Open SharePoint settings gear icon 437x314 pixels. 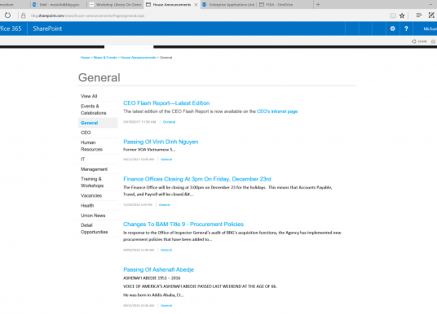pos(392,28)
